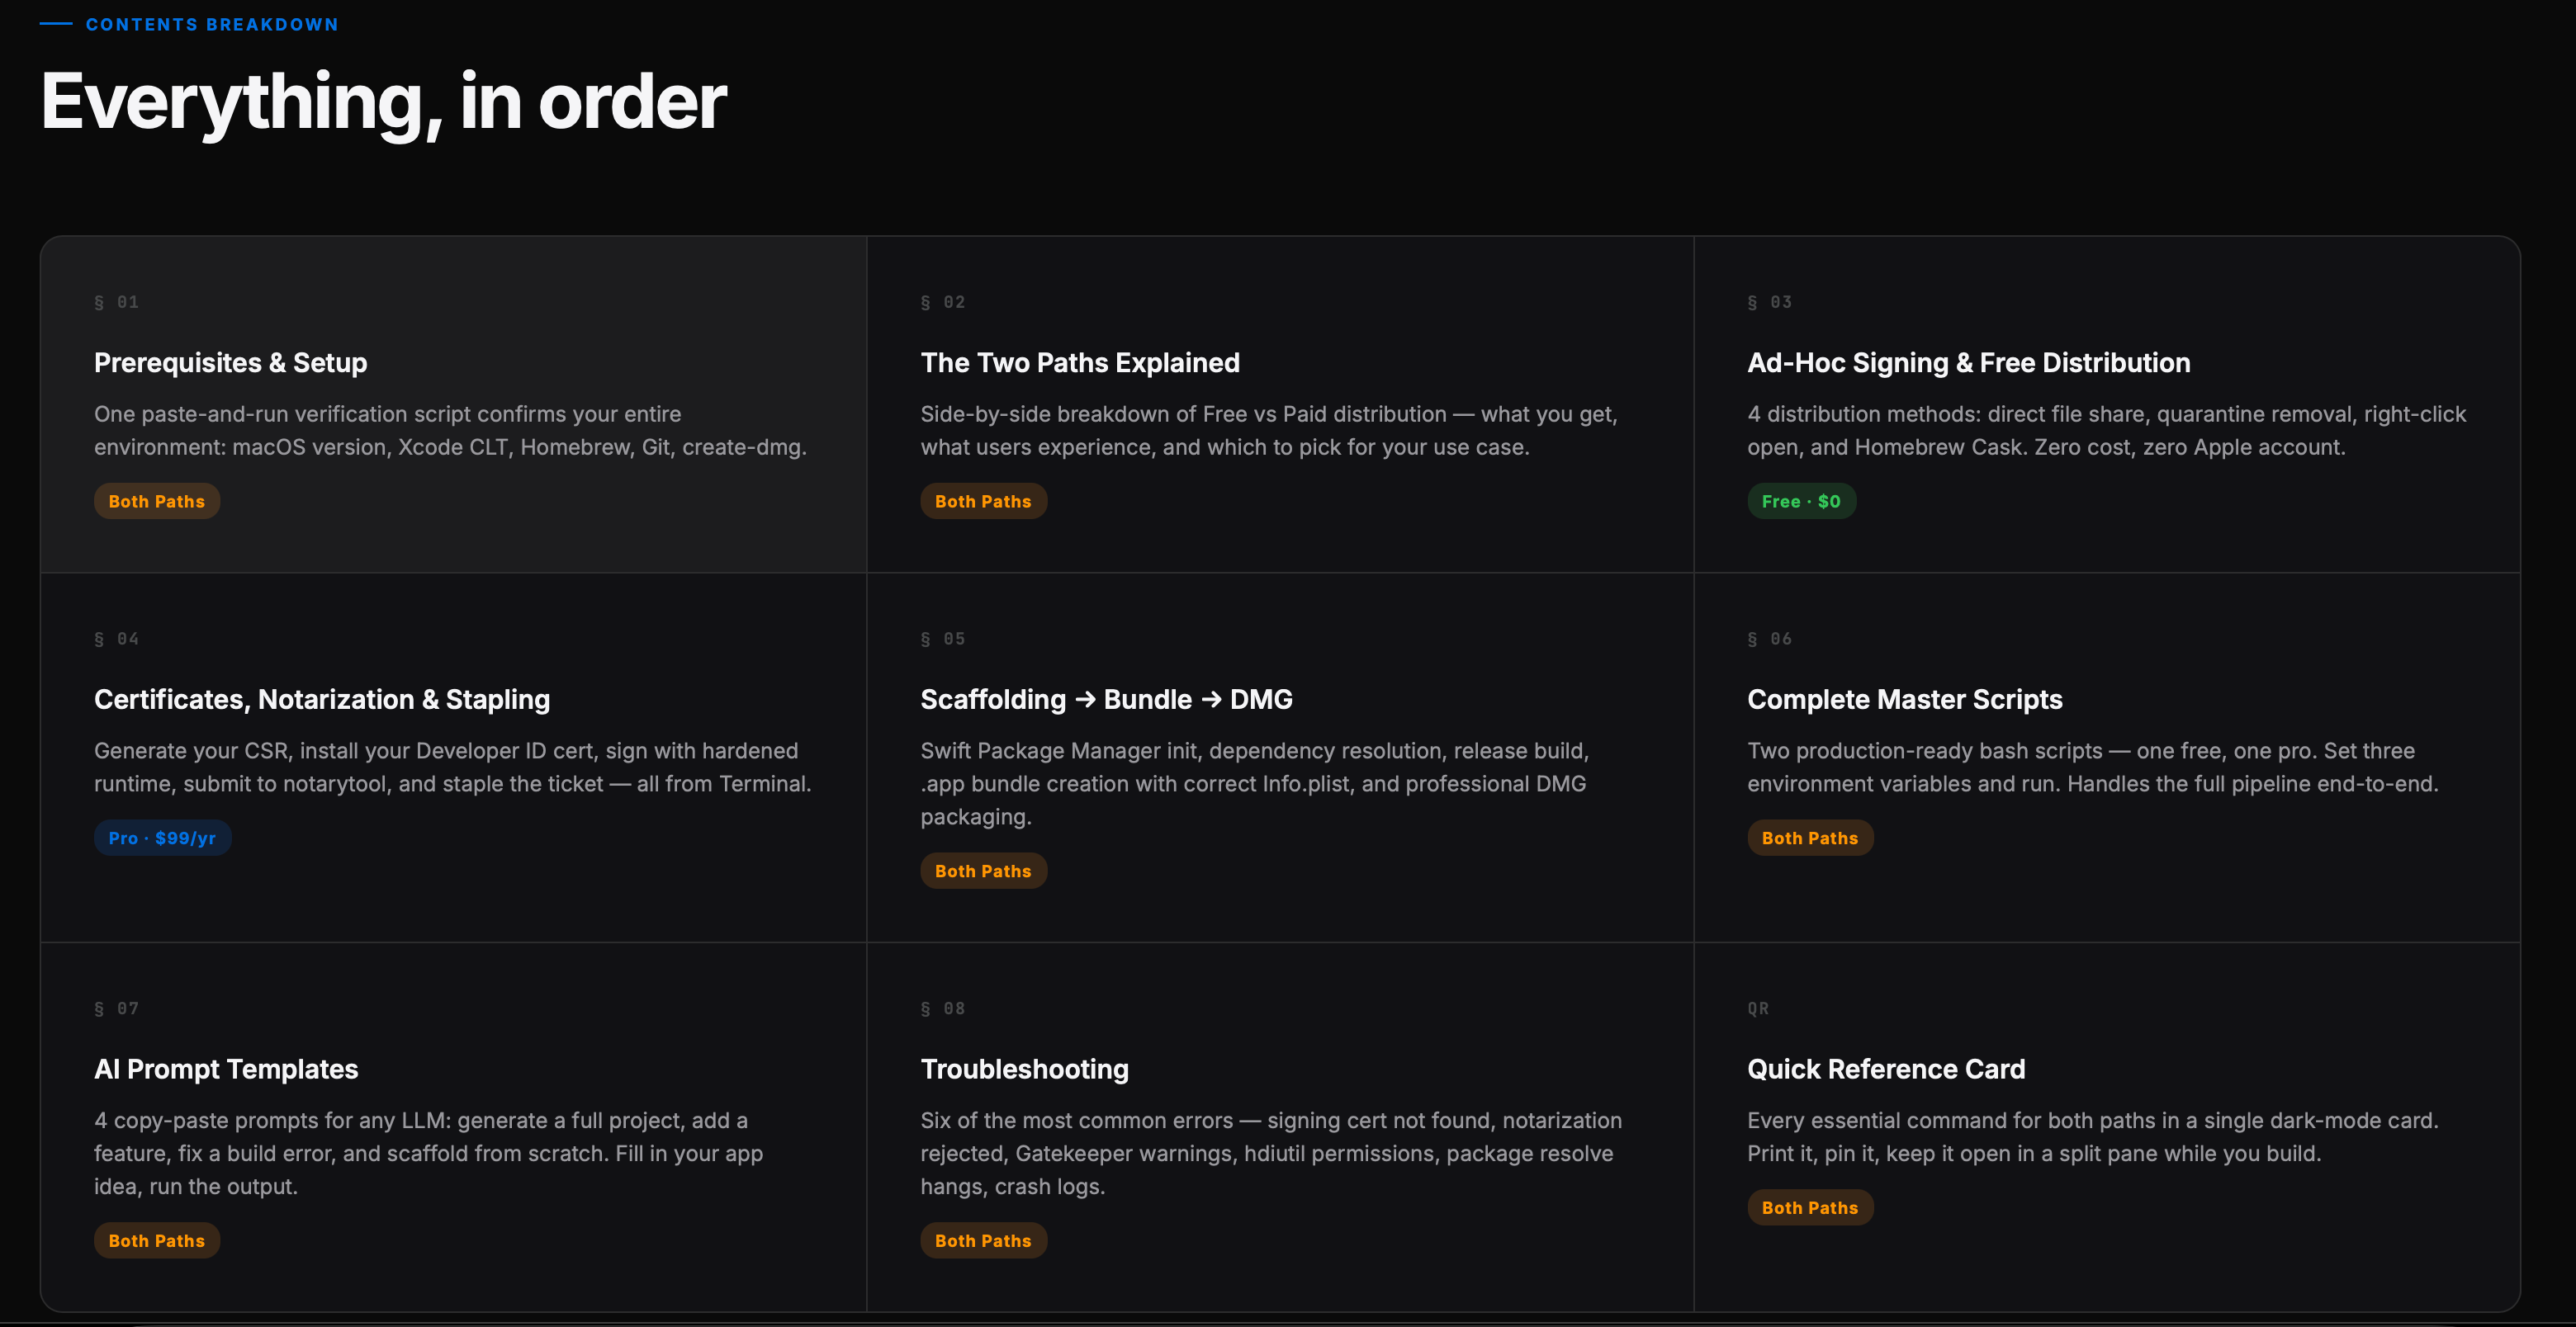2576x1327 pixels.
Task: Click section number '§ 01'
Action: [x=116, y=302]
